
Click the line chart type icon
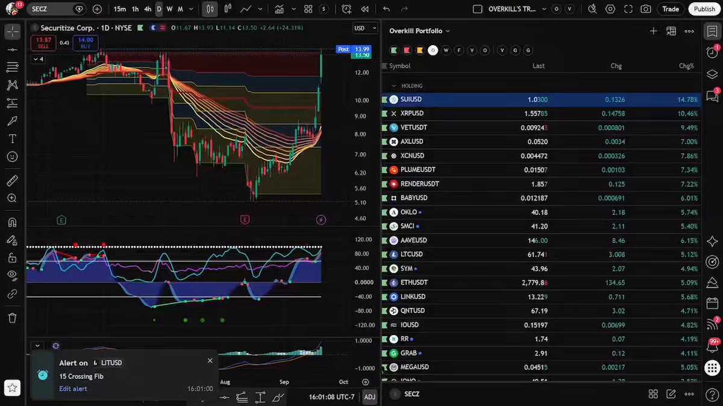click(246, 9)
